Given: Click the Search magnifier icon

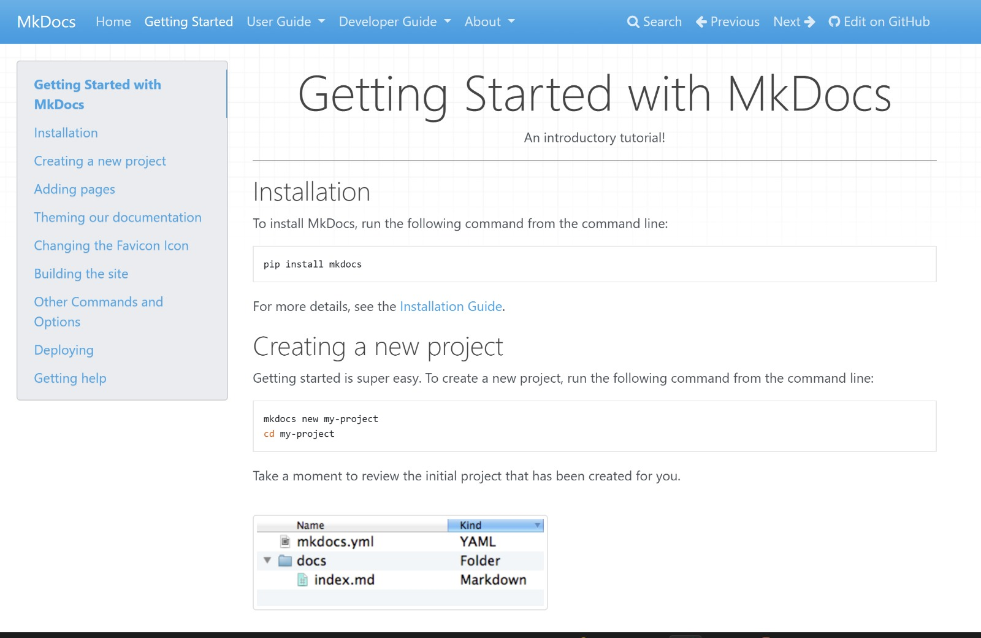Looking at the screenshot, I should click(633, 22).
